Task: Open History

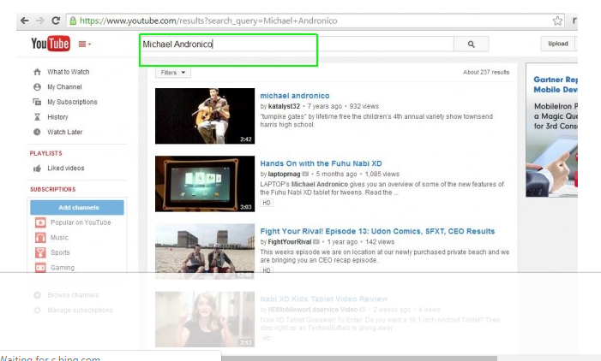Action: coord(57,117)
